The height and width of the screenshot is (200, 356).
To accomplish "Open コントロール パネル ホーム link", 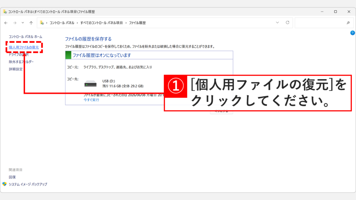I will coord(25,37).
